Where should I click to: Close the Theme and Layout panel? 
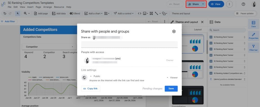[x=202, y=22]
